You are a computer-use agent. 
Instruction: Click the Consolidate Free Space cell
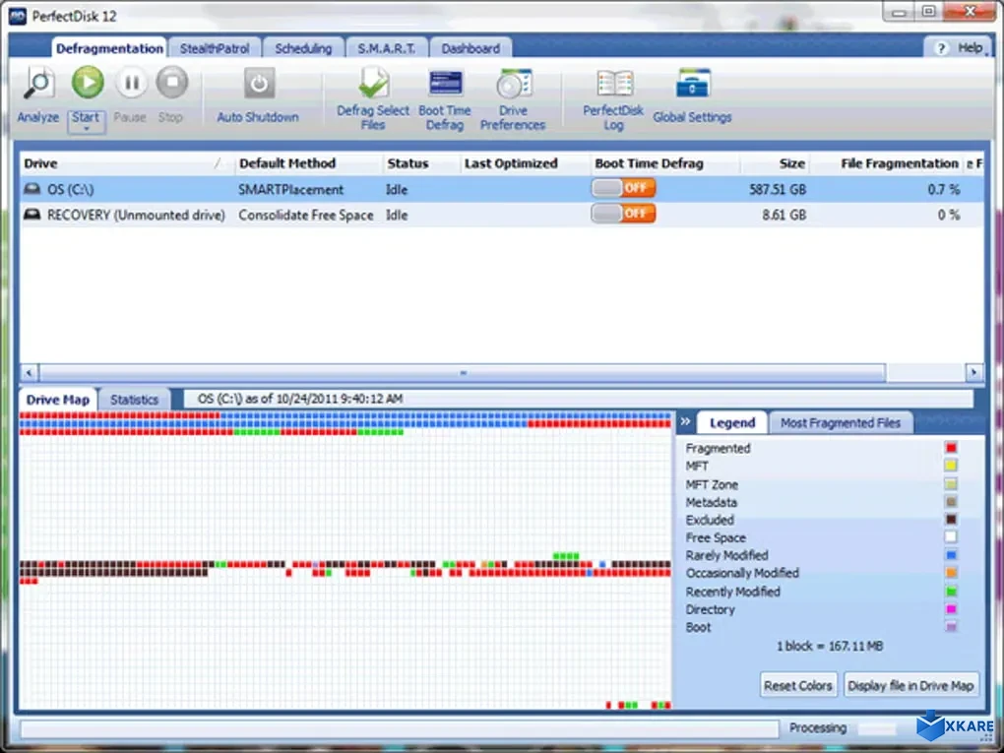(x=305, y=216)
